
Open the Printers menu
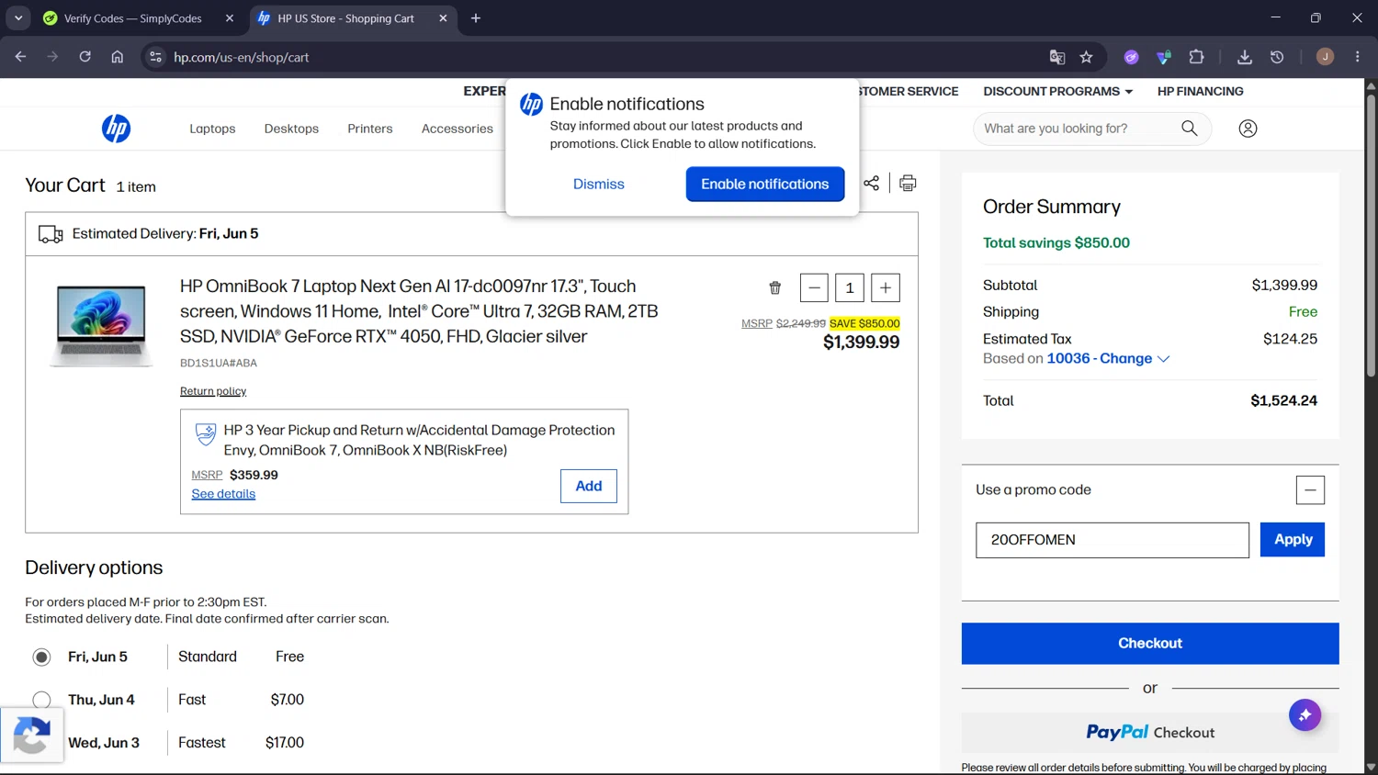[370, 129]
